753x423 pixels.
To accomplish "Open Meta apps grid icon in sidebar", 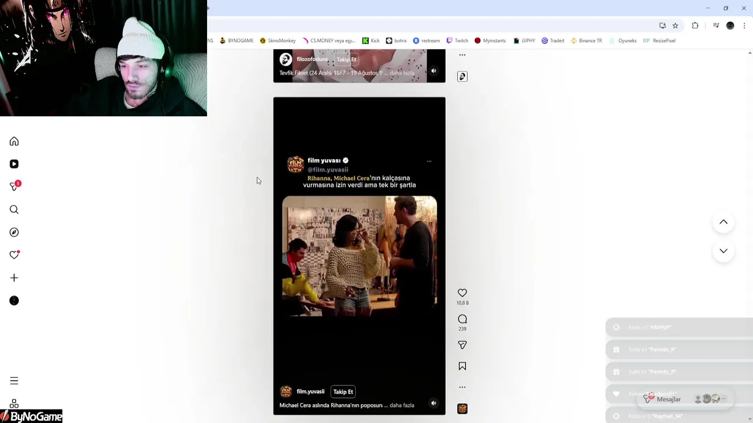I will click(14, 404).
